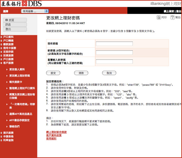Open the 常用服務 dropdown

click(35, 11)
